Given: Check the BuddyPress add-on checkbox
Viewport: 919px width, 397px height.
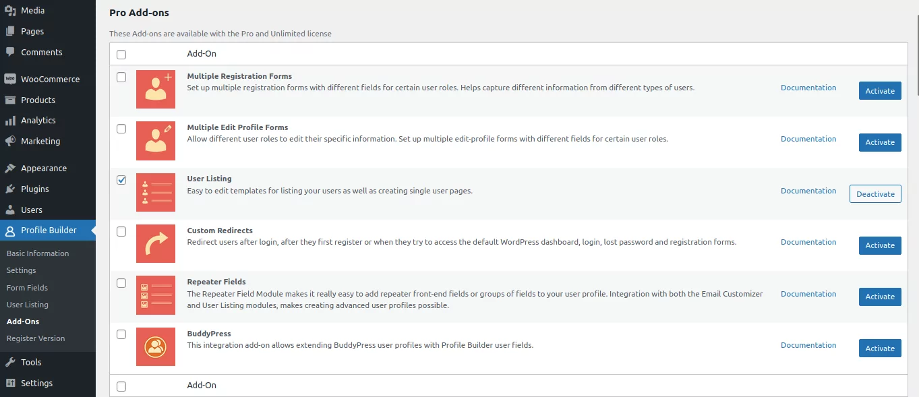Looking at the screenshot, I should tap(121, 334).
